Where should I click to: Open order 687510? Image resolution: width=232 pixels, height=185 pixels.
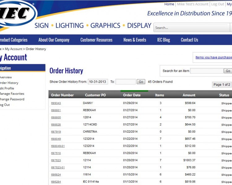(x=56, y=153)
